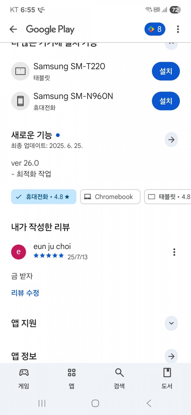Open 새로운 기능 details arrow
The image size is (191, 415).
click(x=171, y=140)
